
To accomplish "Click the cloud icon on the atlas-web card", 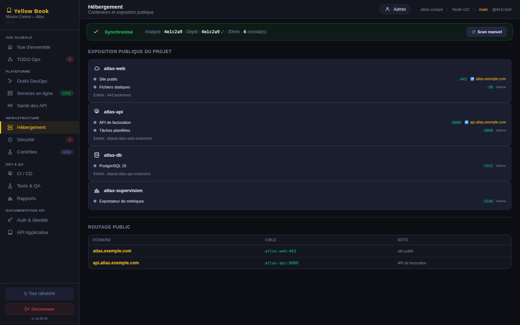I will [x=97, y=69].
